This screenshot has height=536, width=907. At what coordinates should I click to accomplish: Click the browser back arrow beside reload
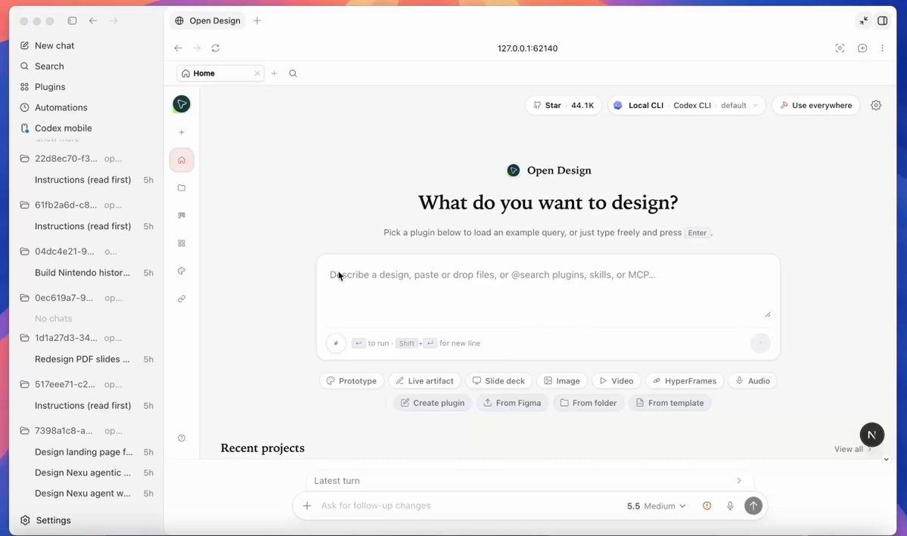(x=179, y=48)
